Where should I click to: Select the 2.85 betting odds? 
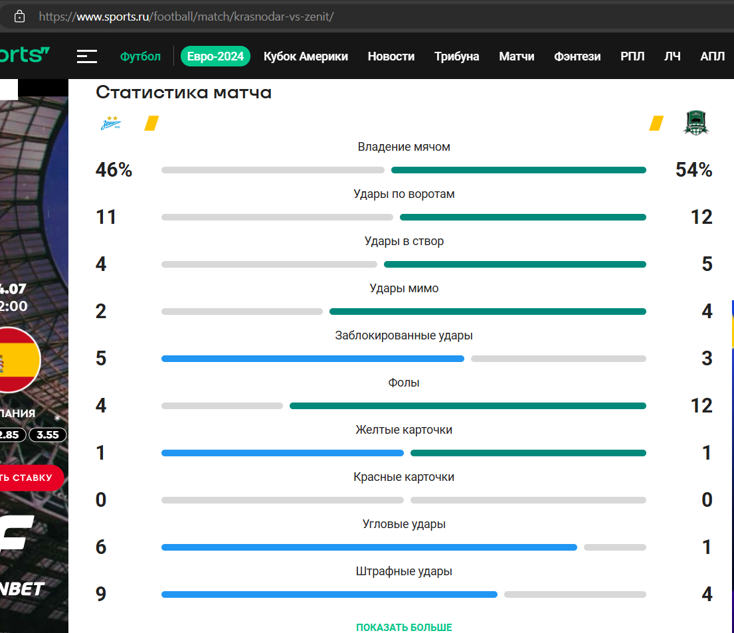12,435
